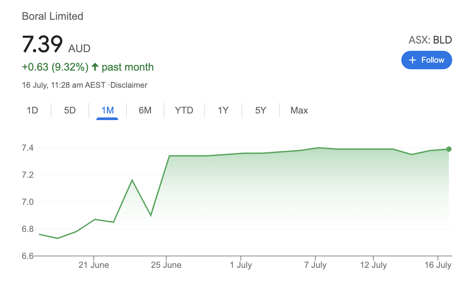Click the plus icon in Follow button
Viewport: 472px width, 285px height.
click(412, 60)
